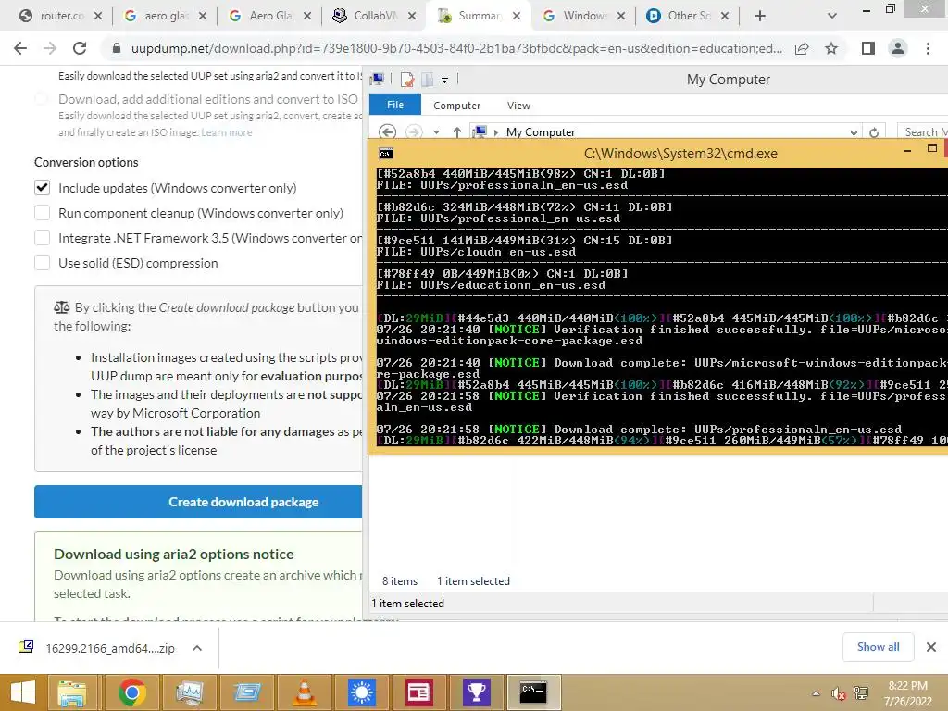The height and width of the screenshot is (711, 948).
Task: Open Chrome's three-dot menu
Action: (x=928, y=48)
